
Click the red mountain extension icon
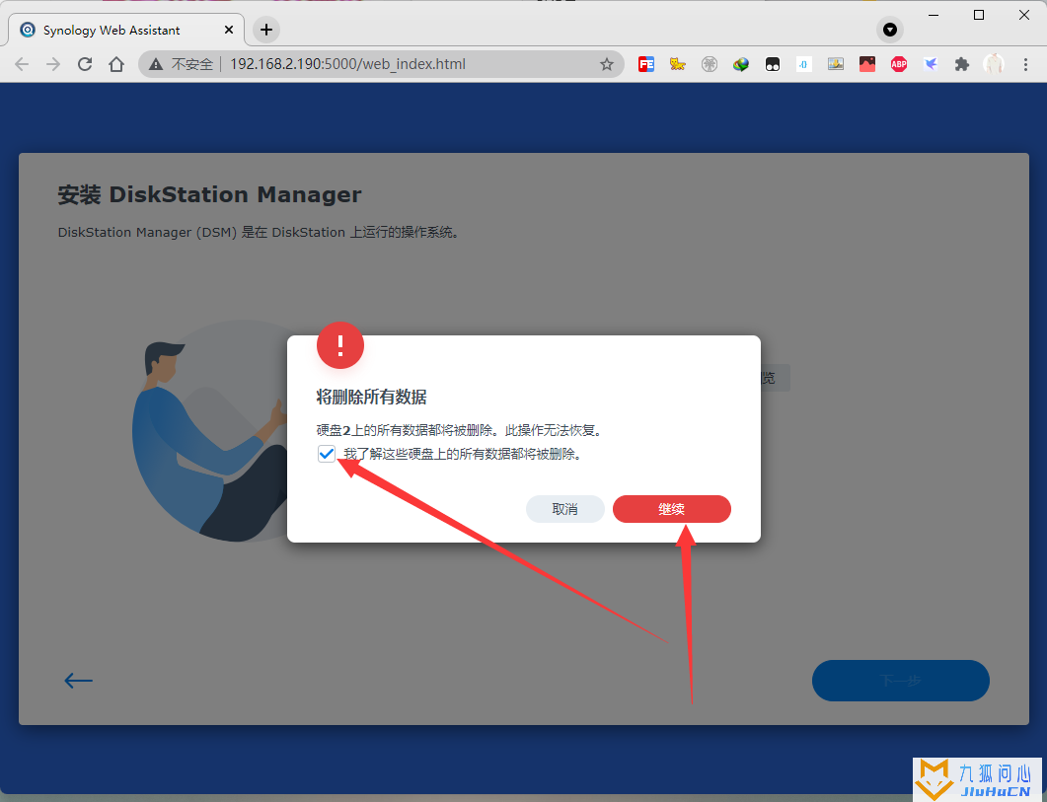click(x=866, y=64)
